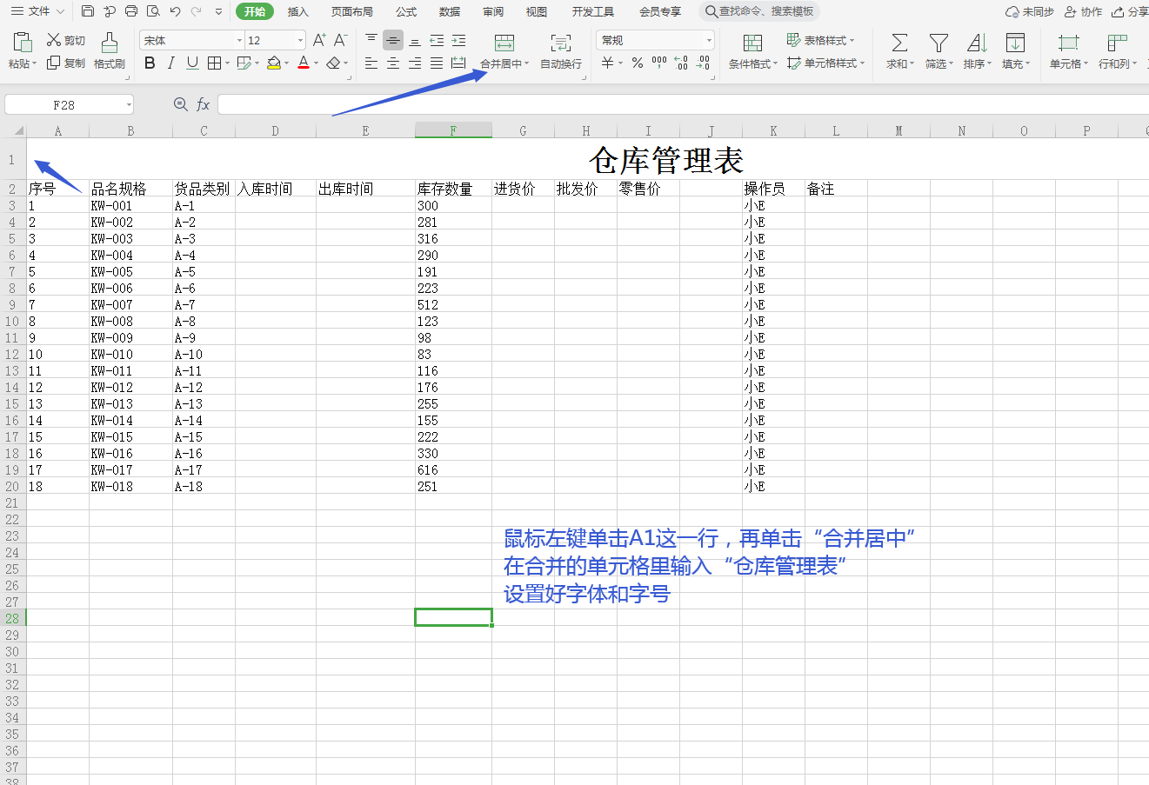
Task: Open Conditional Formatting 条件格式
Action: pos(753,51)
